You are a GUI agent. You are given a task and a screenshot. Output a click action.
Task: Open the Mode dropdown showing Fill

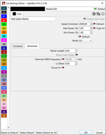85,41
